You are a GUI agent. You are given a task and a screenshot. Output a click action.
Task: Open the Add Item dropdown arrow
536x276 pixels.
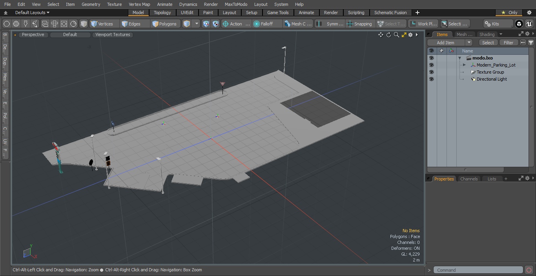click(469, 43)
